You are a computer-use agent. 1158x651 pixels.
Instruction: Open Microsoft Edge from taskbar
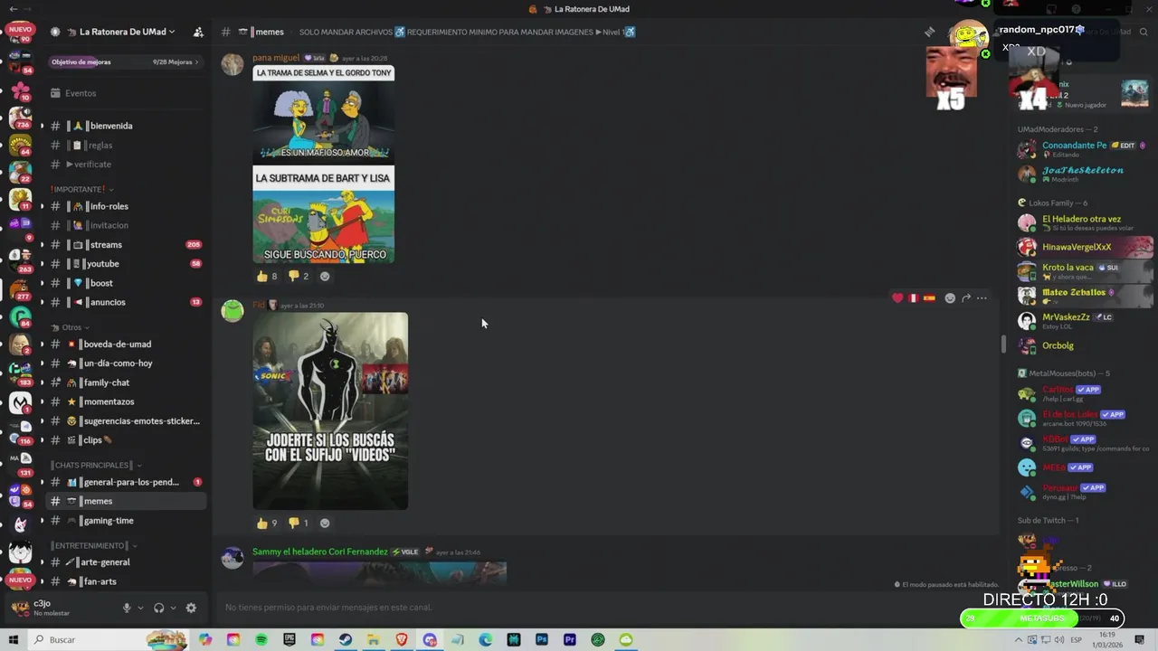point(486,639)
